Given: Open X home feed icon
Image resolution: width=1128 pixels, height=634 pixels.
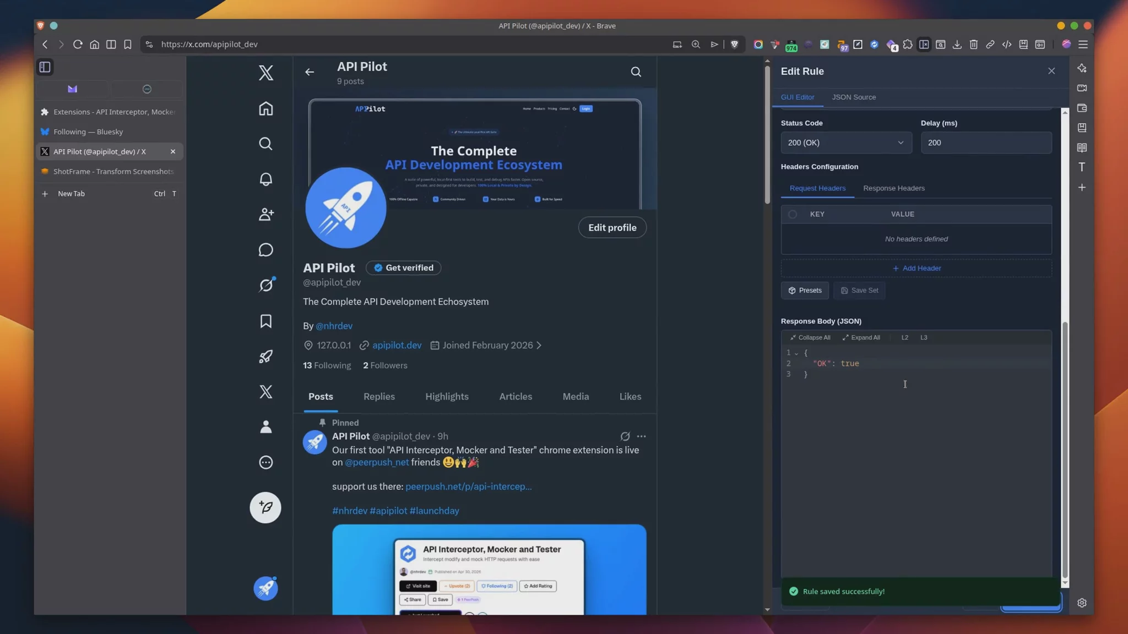Looking at the screenshot, I should click(x=265, y=108).
